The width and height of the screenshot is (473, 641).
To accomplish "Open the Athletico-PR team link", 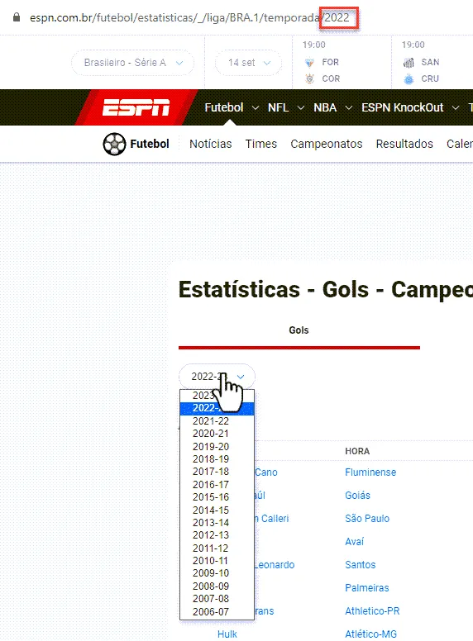I will (372, 610).
